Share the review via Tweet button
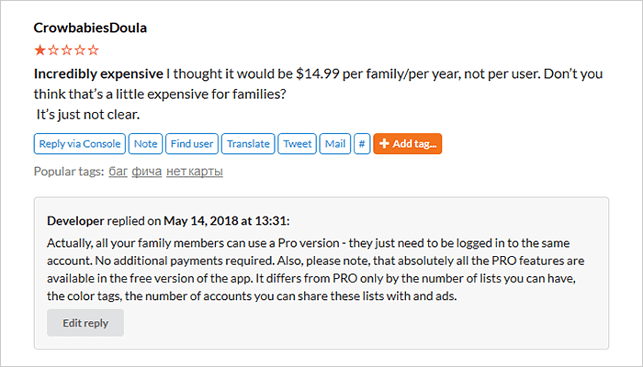 [297, 144]
